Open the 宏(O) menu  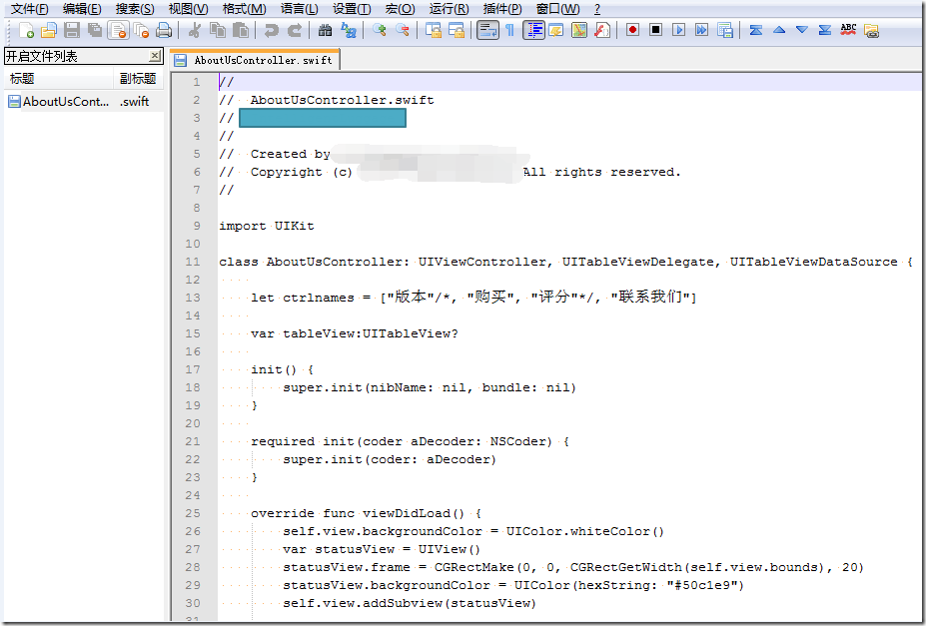coord(400,9)
